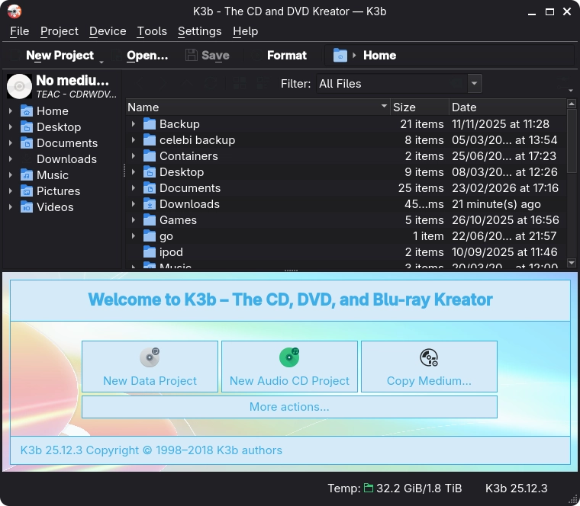This screenshot has height=506, width=580.
Task: Click the Open... toolbar button
Action: point(140,56)
